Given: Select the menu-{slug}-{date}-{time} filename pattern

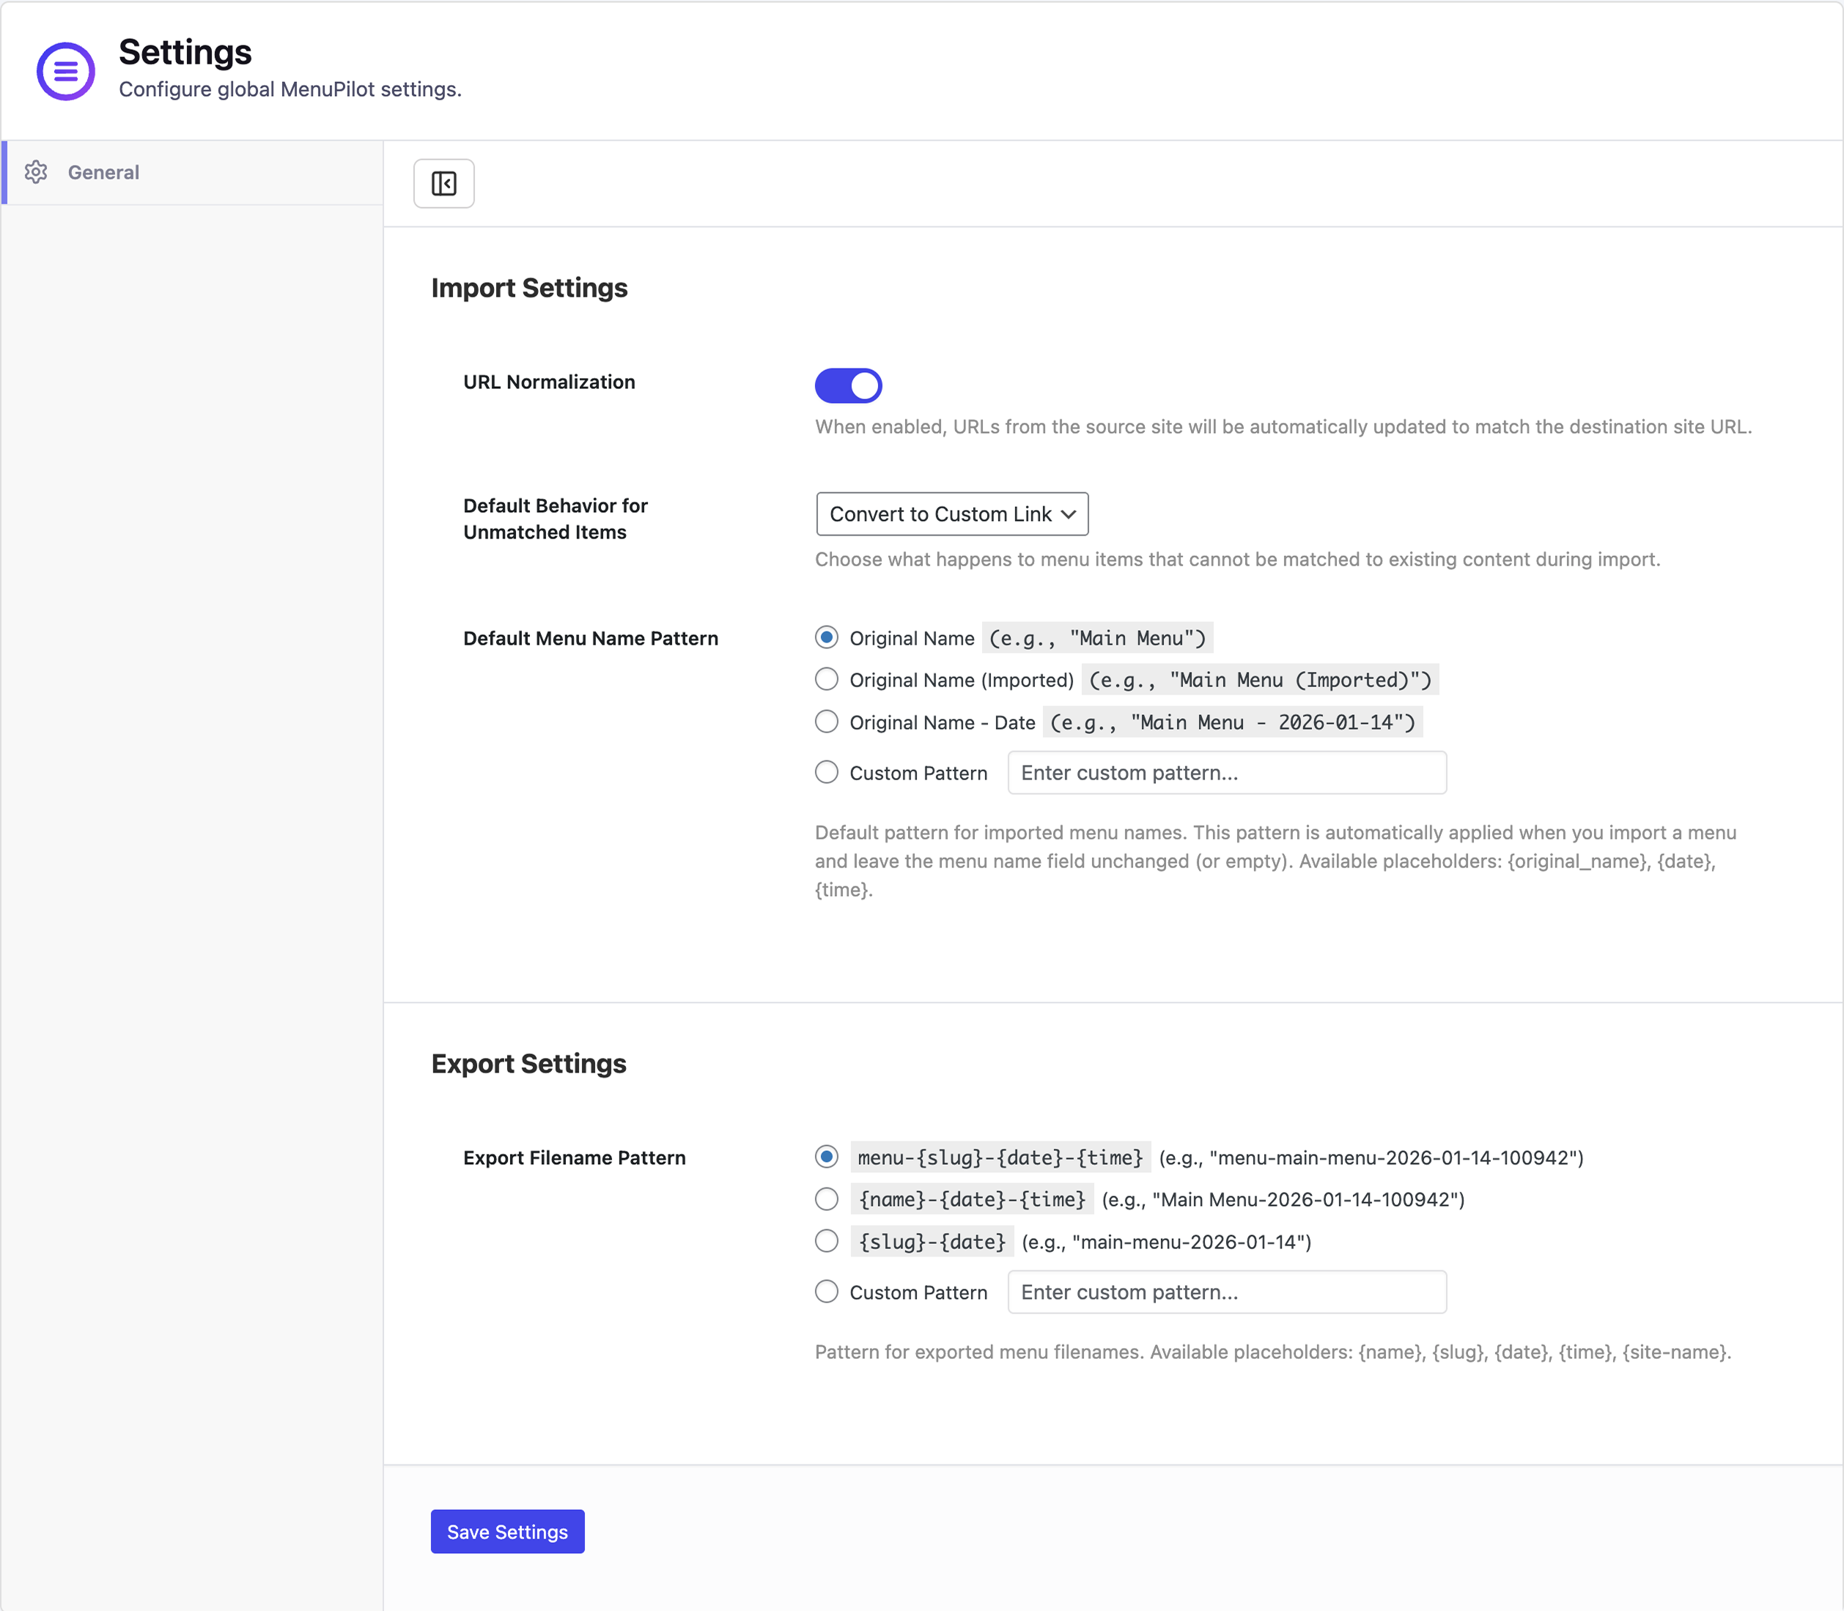Looking at the screenshot, I should (827, 1157).
